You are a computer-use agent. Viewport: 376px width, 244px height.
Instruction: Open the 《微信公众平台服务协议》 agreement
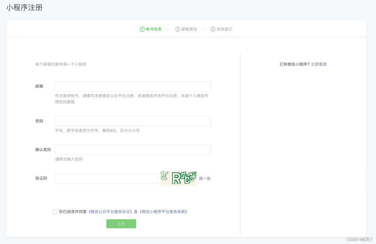tap(110, 211)
